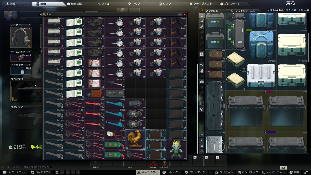
Task: Open the プレステージ tab
Action: pos(230,4)
